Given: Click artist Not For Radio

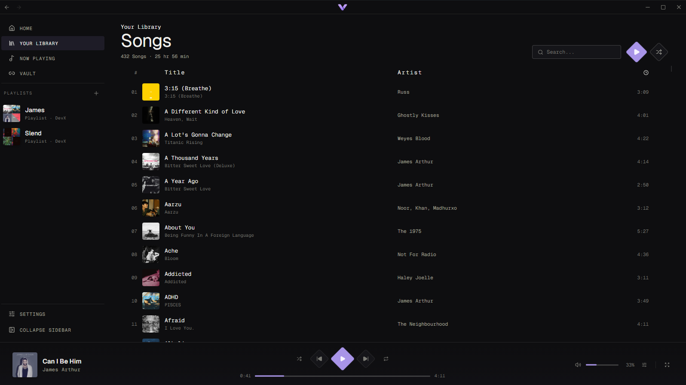Looking at the screenshot, I should pos(416,254).
